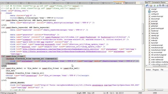Click the 'UNIX' line-ending status entry
This screenshot has width=168, height=94.
click(140, 93)
